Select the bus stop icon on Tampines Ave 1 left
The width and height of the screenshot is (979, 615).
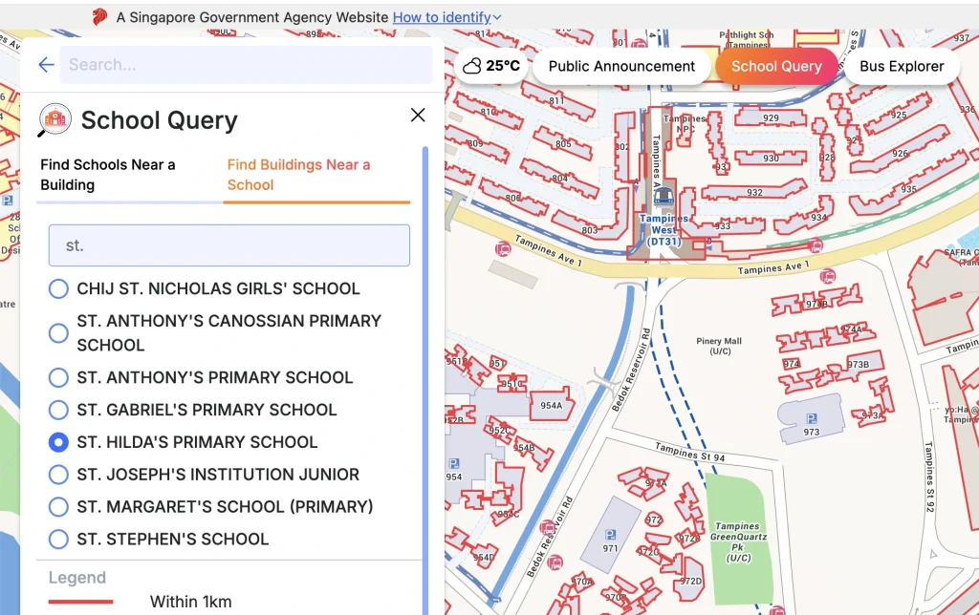503,249
